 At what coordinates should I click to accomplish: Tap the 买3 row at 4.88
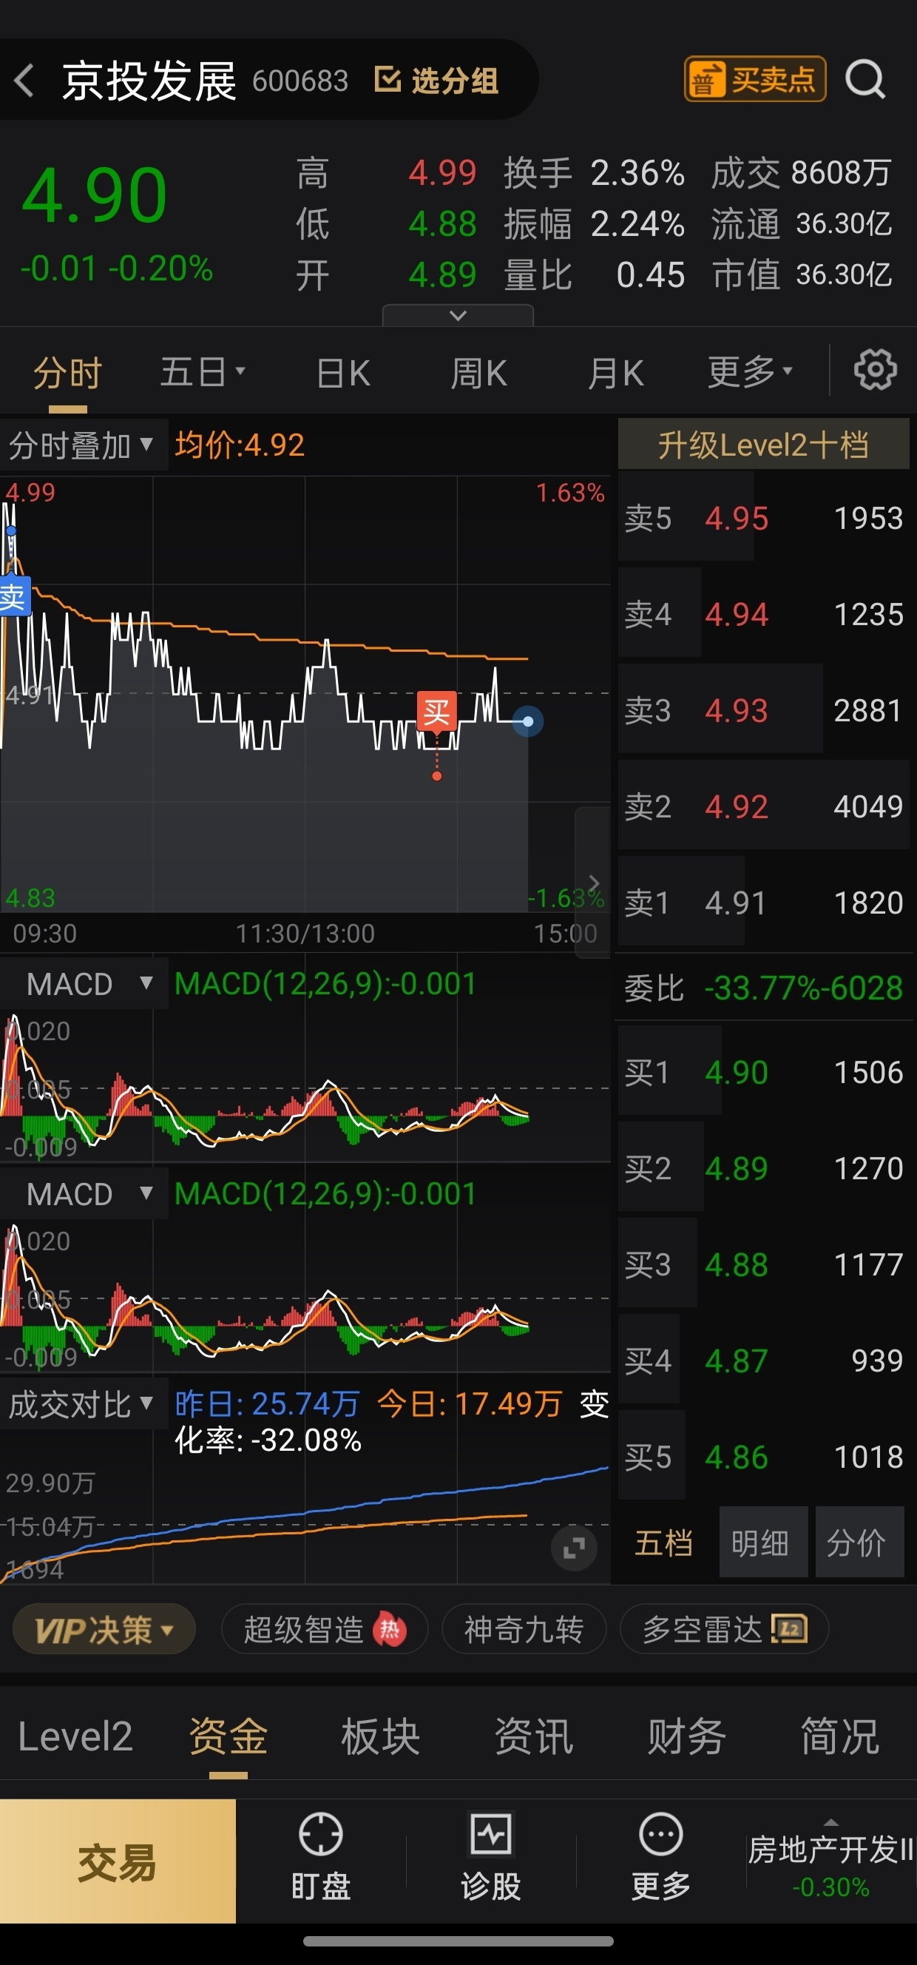pos(765,1264)
